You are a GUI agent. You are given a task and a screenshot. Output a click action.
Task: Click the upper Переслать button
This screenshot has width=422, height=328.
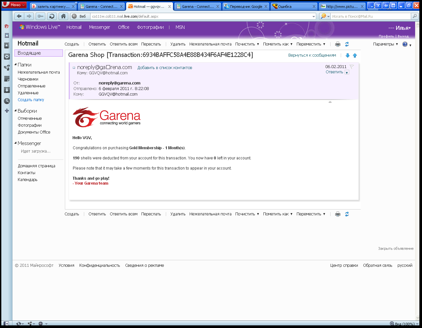coord(151,44)
